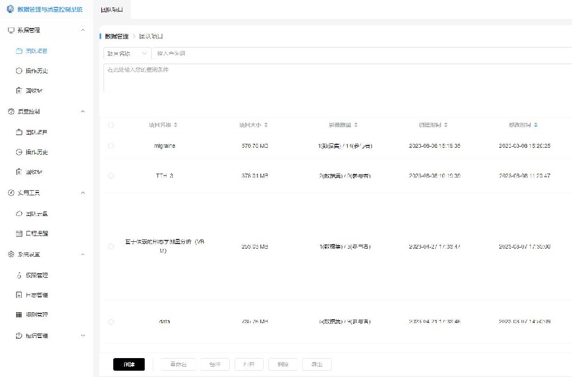Viewport: 572px width, 377px height.
Task: Toggle the select-all checkbox in the table header
Action: point(112,124)
